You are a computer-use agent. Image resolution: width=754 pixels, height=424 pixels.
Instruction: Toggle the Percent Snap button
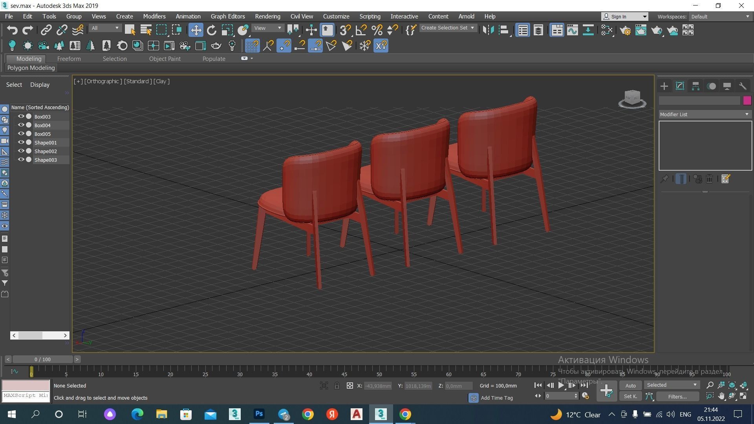click(377, 30)
